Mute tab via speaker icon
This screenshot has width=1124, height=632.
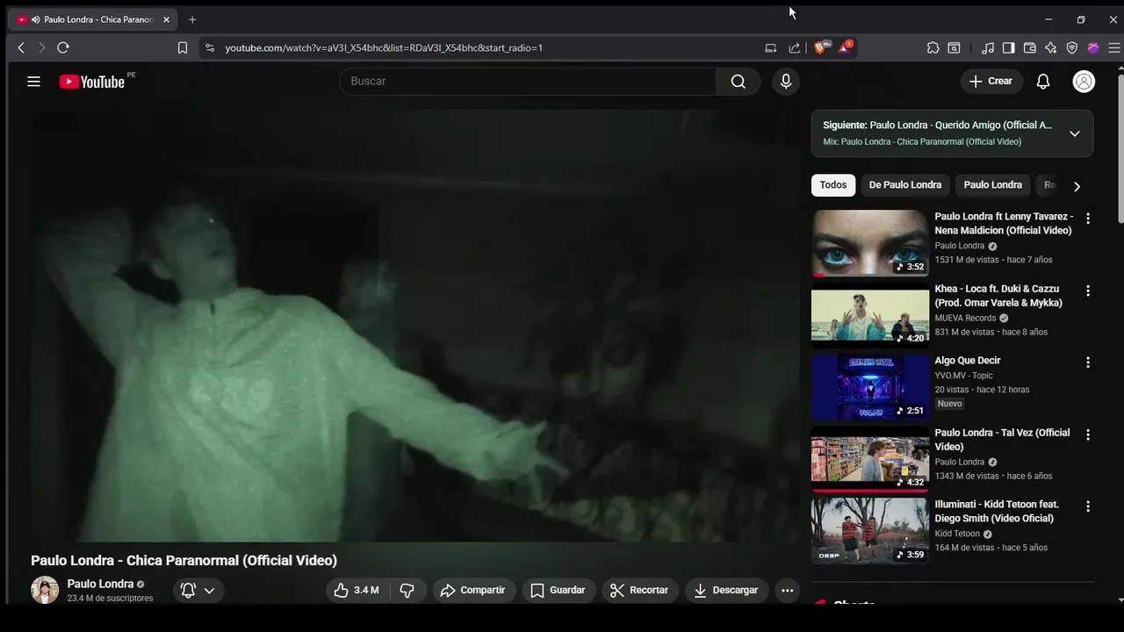click(36, 19)
